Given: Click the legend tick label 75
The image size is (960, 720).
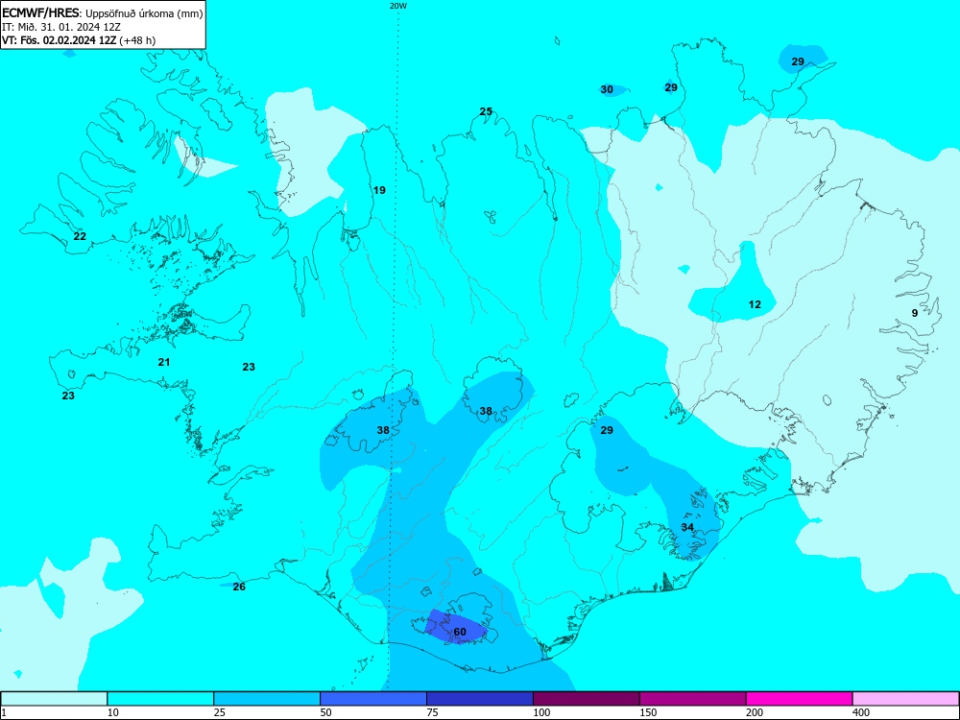Looking at the screenshot, I should tap(433, 712).
